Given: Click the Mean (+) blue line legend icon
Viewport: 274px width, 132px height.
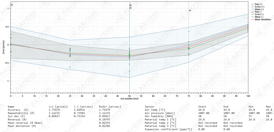Looking at the screenshot, I should click(252, 9).
